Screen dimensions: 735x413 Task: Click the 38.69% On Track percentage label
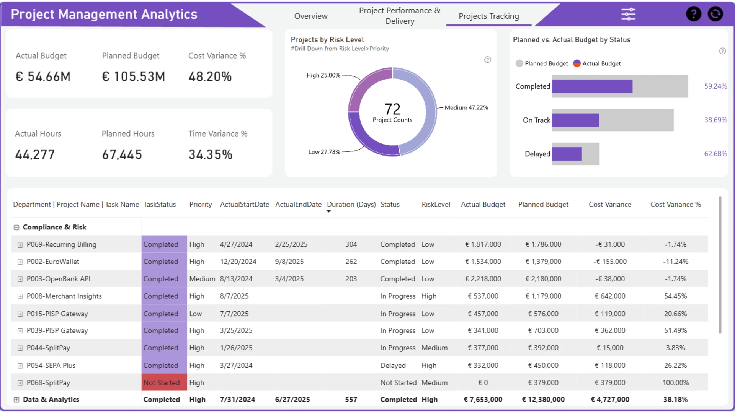coord(715,120)
